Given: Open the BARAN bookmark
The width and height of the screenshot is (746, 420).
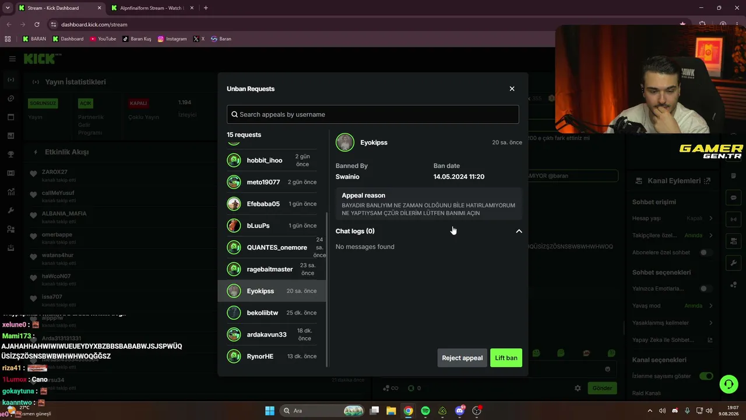Looking at the screenshot, I should [x=34, y=39].
